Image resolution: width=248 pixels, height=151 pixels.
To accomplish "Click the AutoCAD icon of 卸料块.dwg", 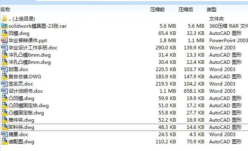I will click(4, 127).
